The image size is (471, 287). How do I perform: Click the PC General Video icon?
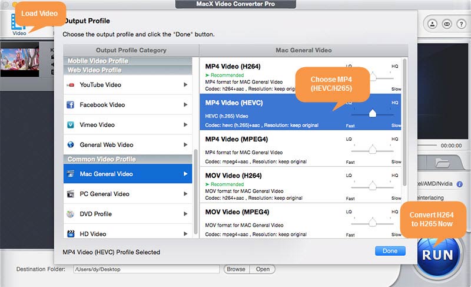(71, 194)
